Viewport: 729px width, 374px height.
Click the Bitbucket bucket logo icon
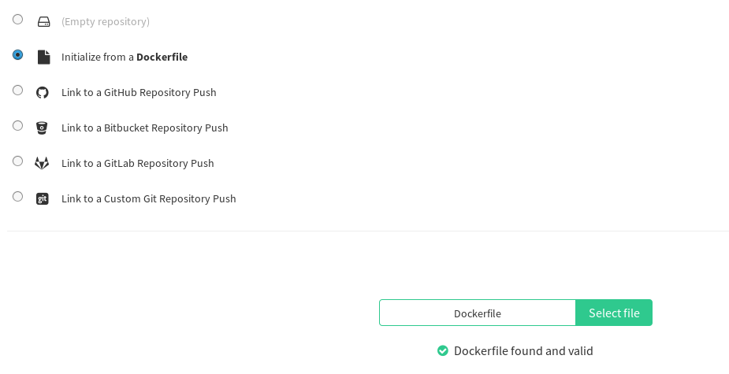coord(42,128)
